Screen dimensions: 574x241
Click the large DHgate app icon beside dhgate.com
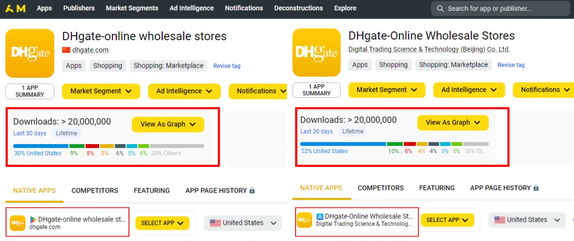click(x=30, y=53)
